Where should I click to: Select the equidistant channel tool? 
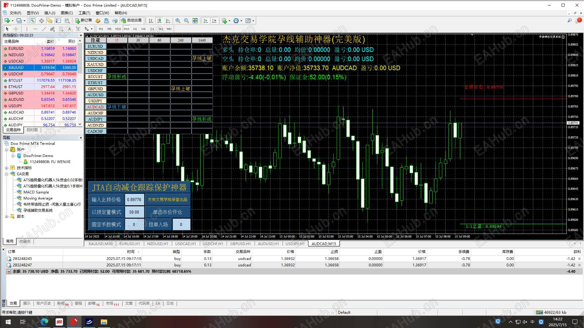coord(53,29)
